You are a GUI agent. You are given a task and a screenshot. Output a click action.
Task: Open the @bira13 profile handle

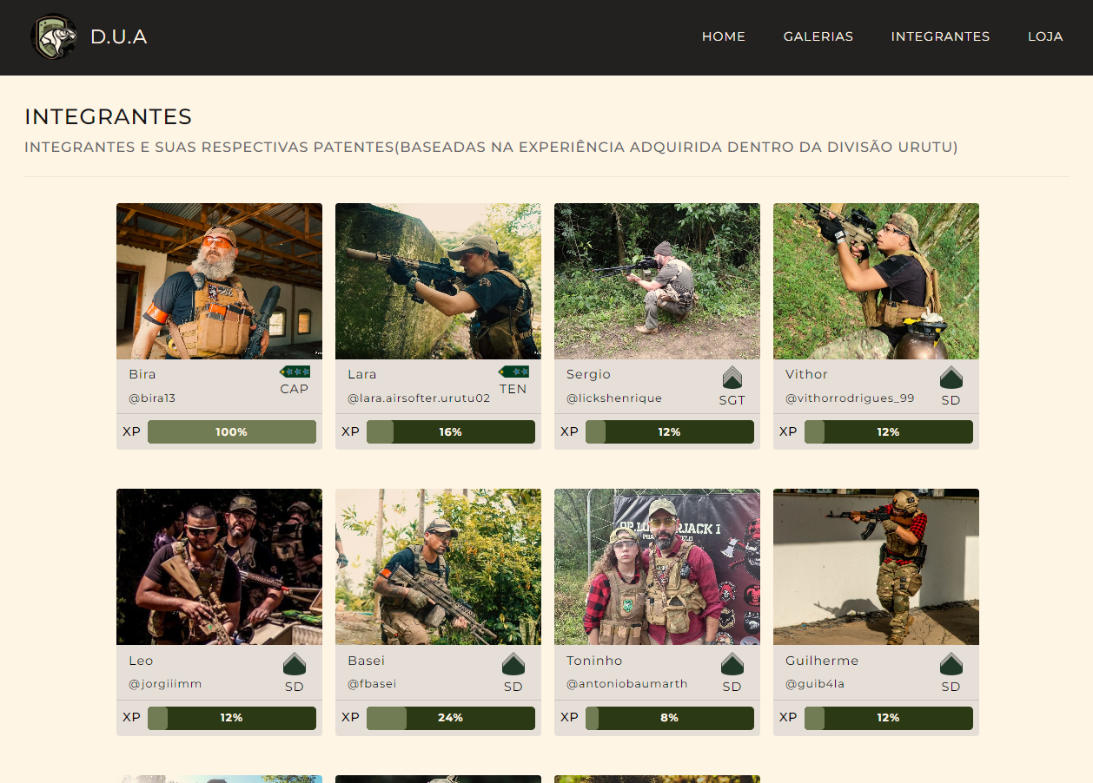point(152,398)
